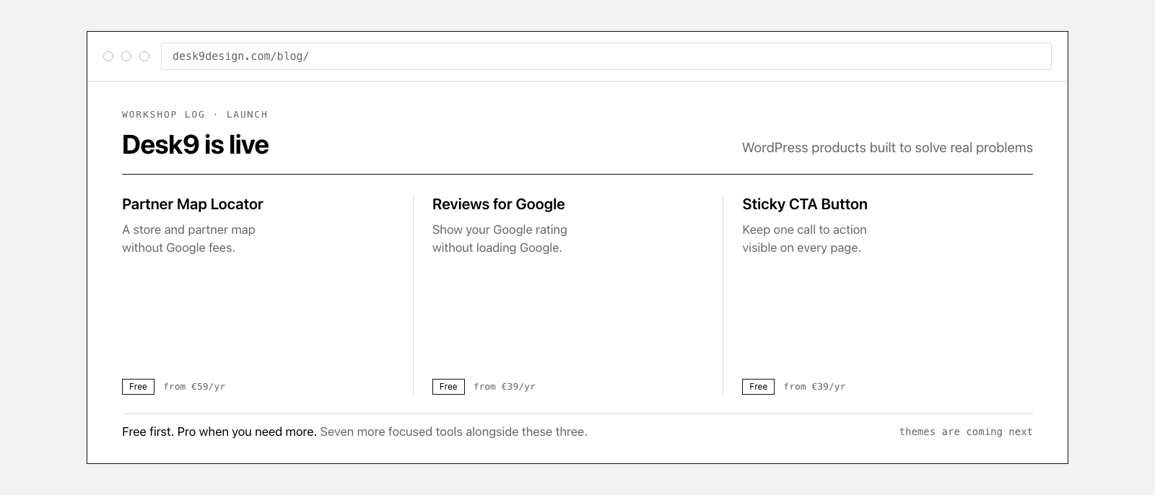Click 'from €39/yr' under Reviews for Google
Image resolution: width=1155 pixels, height=495 pixels.
(x=505, y=387)
